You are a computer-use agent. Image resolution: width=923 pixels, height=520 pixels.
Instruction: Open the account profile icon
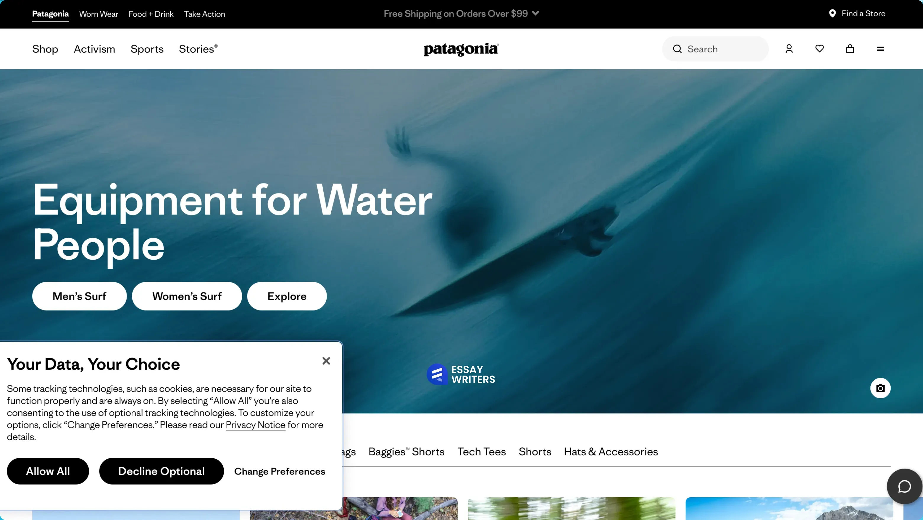(789, 49)
